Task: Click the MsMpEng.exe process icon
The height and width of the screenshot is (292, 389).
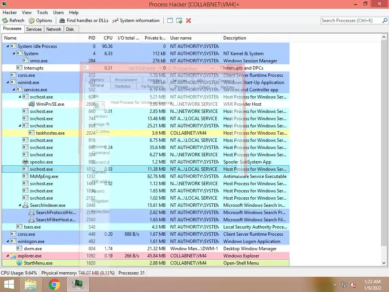Action: 25,176
